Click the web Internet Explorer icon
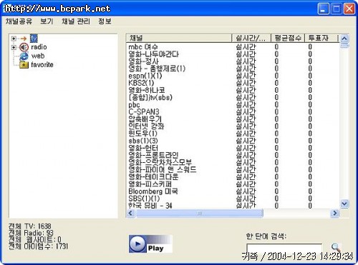The image size is (358, 265). pyautogui.click(x=24, y=56)
